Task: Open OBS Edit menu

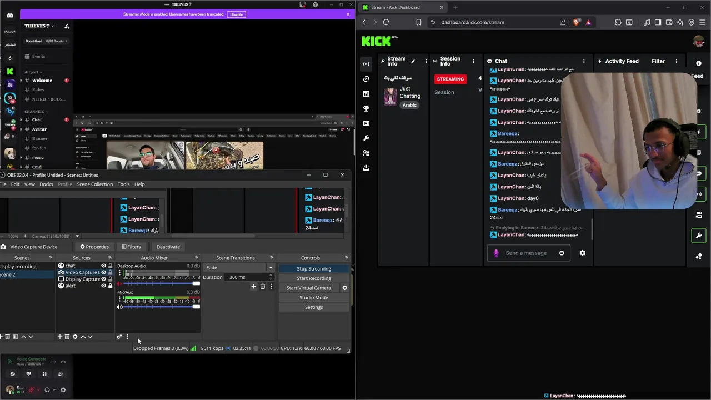Action: [x=15, y=184]
